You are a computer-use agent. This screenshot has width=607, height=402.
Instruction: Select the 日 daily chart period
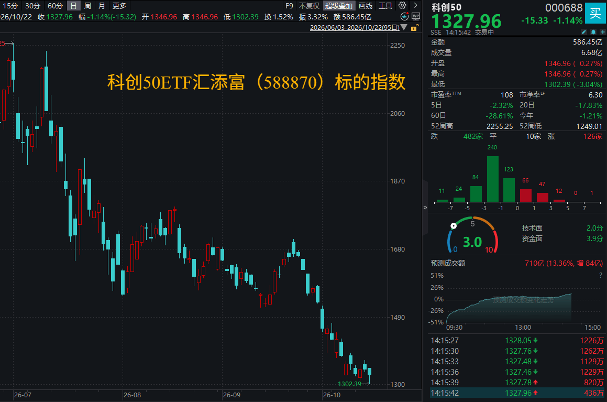tap(73, 6)
